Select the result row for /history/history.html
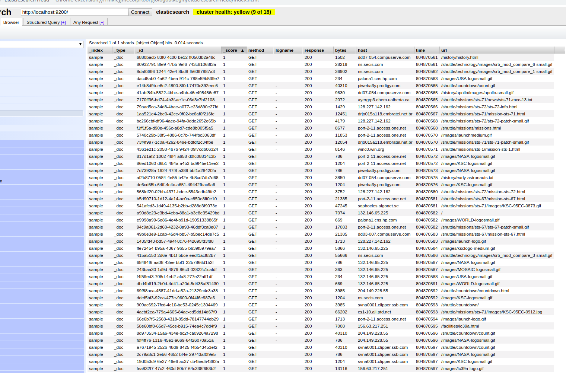The image size is (566, 373). [261, 57]
